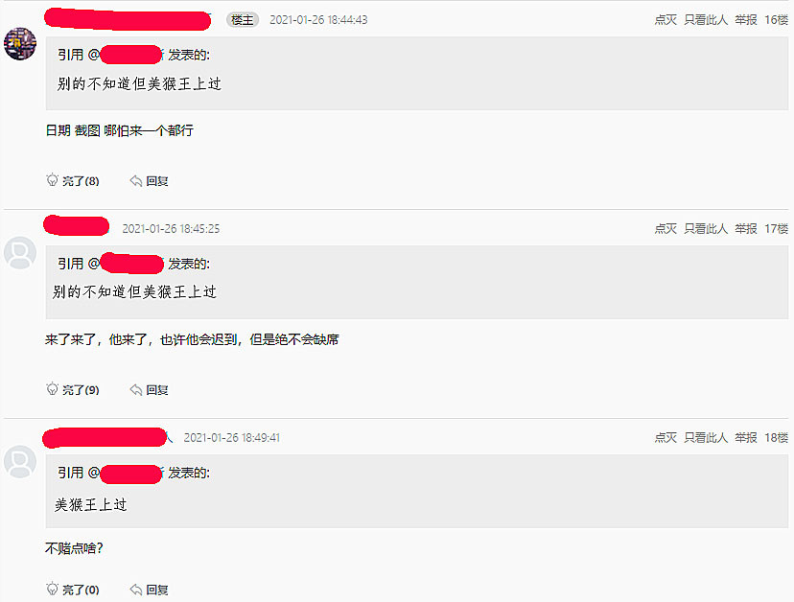This screenshot has width=794, height=602.
Task: Open the floor 16 poster's avatar
Action: [20, 44]
